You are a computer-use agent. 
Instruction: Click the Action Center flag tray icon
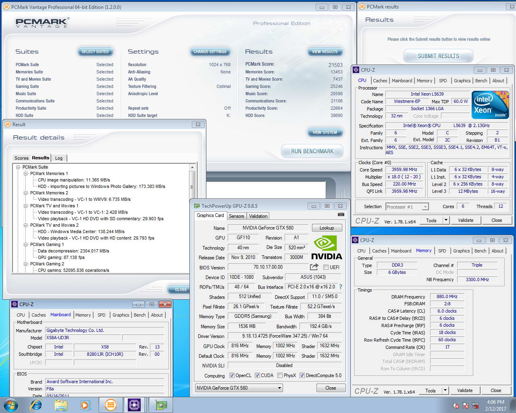point(466,405)
